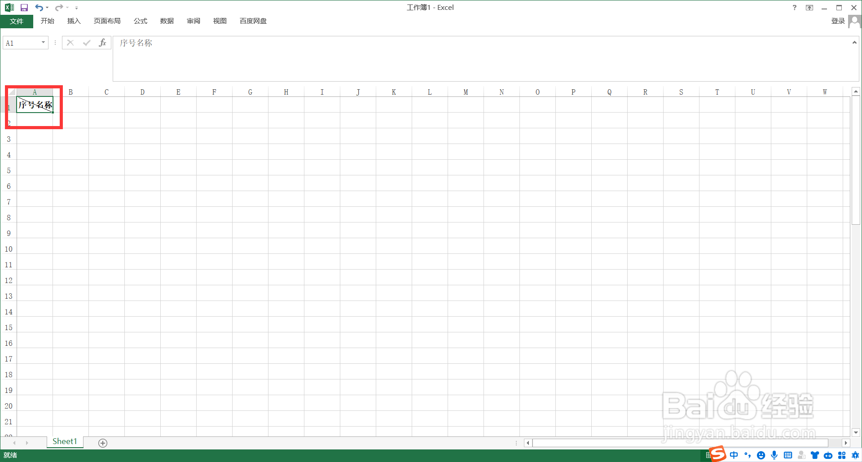Open Sogou settings wrench icon
The height and width of the screenshot is (462, 862).
(x=855, y=455)
